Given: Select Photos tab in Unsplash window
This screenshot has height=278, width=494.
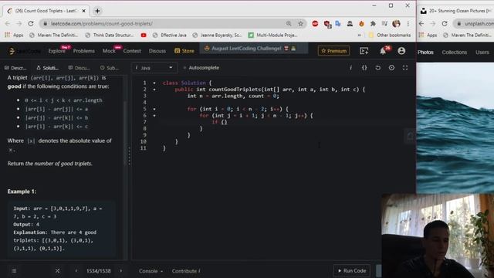Looking at the screenshot, I should pyautogui.click(x=425, y=53).
